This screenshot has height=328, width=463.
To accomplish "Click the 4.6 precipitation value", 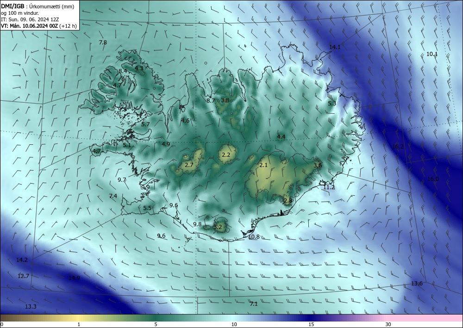I will [x=185, y=121].
